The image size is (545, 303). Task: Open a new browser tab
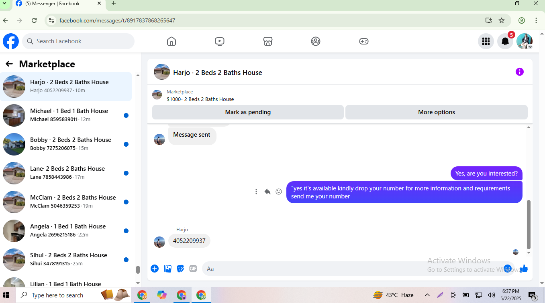point(114,4)
